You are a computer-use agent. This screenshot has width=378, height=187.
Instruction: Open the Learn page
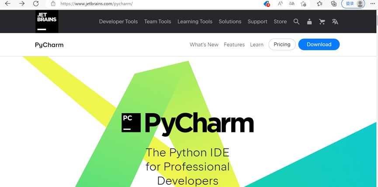(x=257, y=45)
